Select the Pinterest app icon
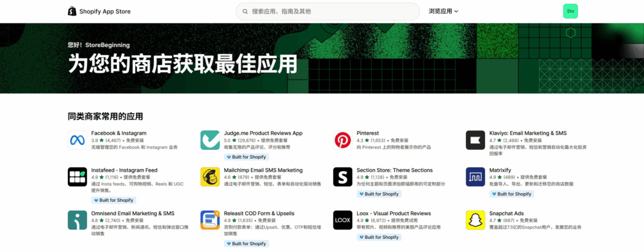The width and height of the screenshot is (644, 252). [x=343, y=140]
